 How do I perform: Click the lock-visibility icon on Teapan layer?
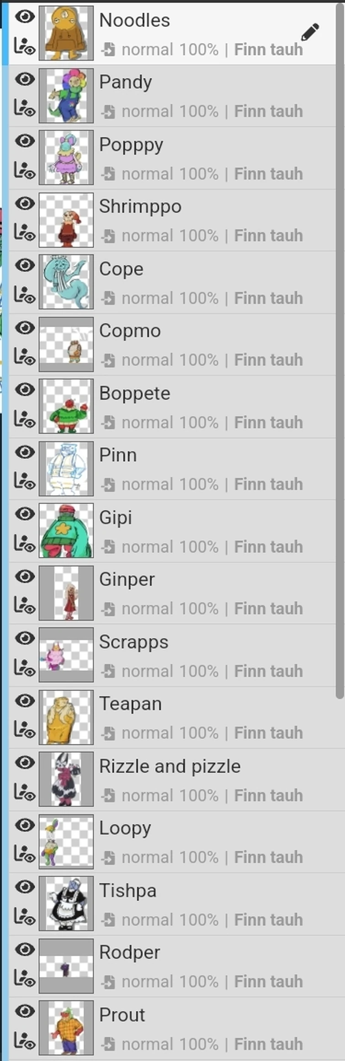(x=25, y=730)
